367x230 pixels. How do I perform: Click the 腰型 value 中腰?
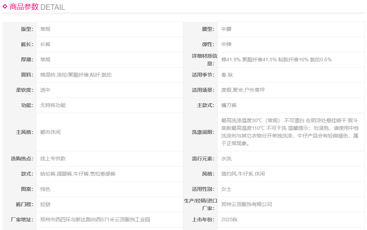click(226, 29)
